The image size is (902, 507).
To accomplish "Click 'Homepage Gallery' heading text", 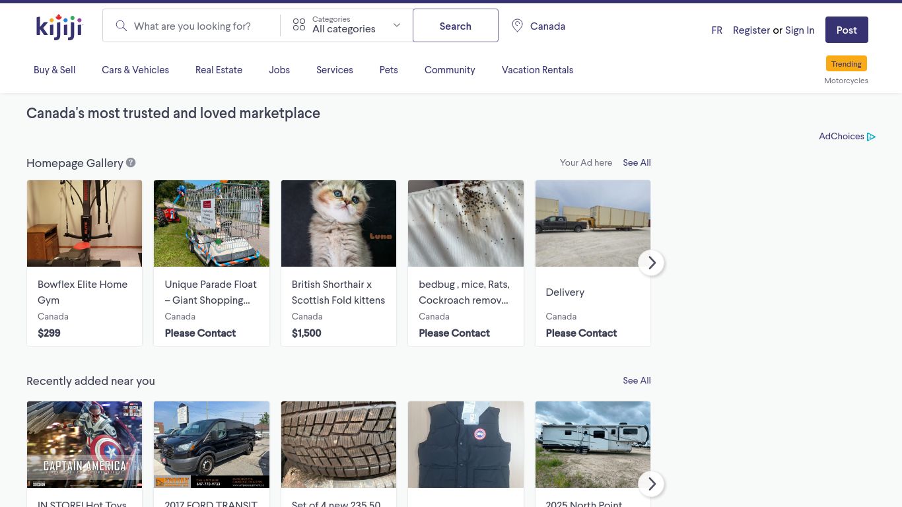I will tap(75, 163).
